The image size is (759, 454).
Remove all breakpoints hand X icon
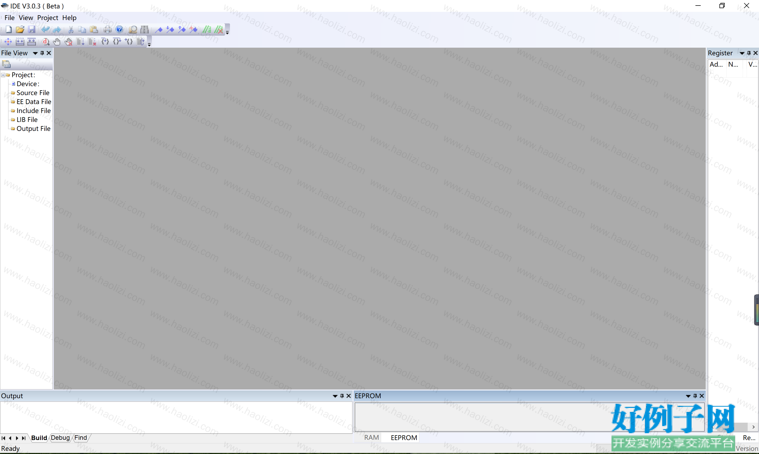tap(68, 41)
